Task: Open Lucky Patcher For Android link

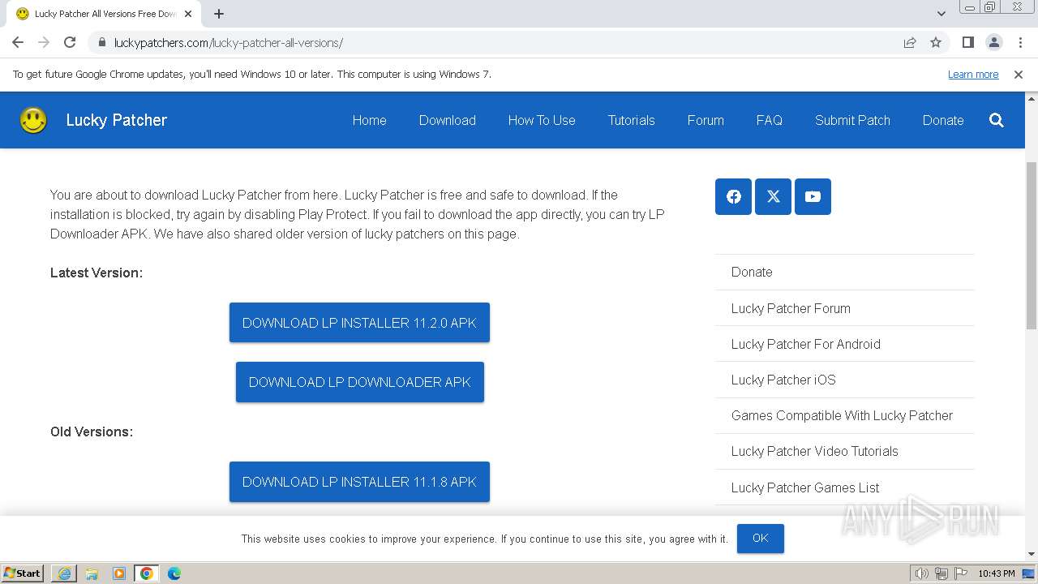Action: coord(806,344)
